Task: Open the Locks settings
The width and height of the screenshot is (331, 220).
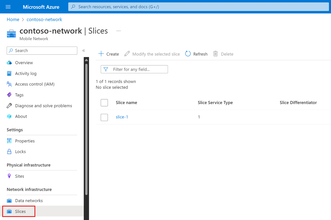Action: [x=19, y=151]
